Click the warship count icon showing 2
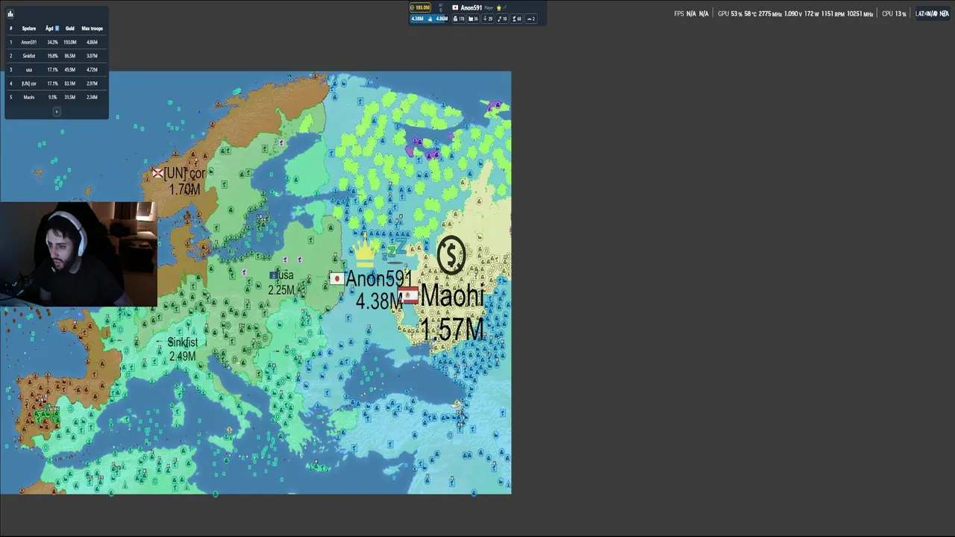955x537 pixels. point(531,19)
